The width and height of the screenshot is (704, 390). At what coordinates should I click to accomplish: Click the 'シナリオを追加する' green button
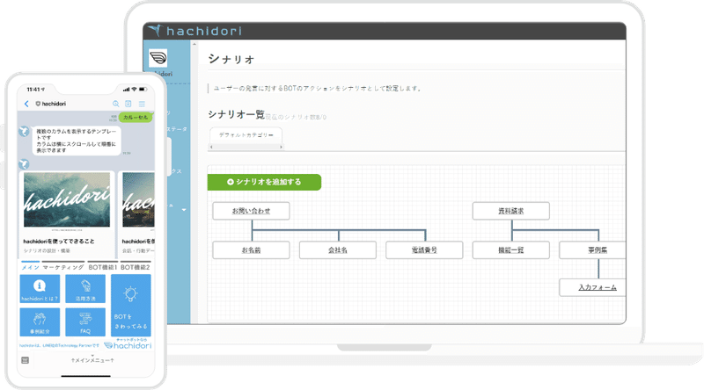click(265, 182)
